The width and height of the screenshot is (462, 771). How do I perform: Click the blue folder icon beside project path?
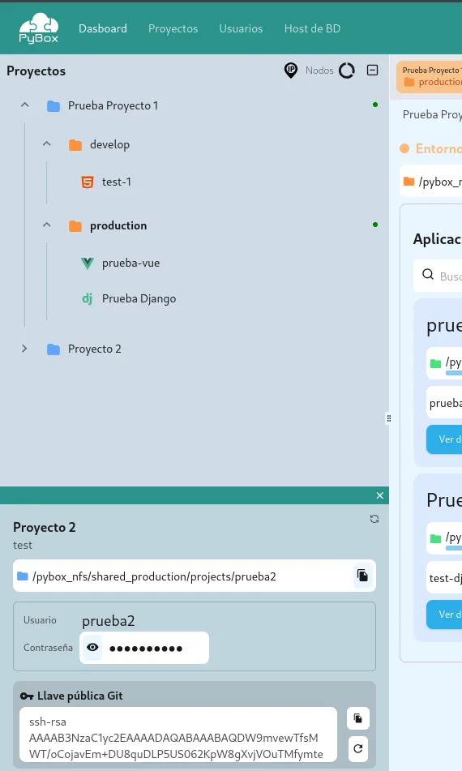pyautogui.click(x=23, y=576)
